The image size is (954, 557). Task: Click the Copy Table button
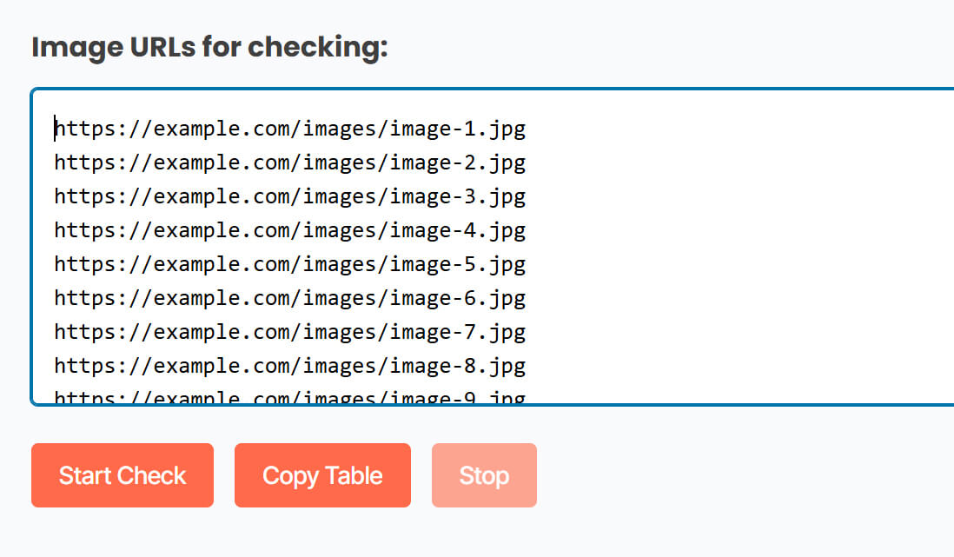tap(322, 475)
